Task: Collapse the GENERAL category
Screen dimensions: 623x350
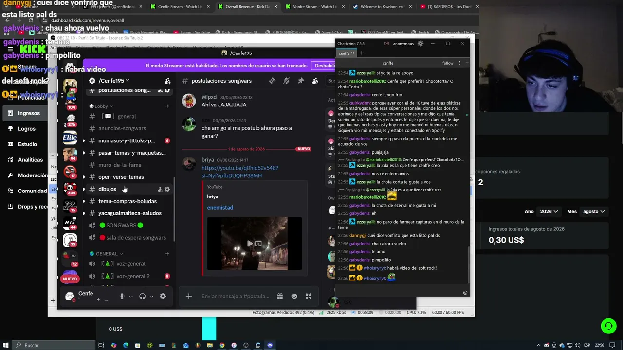Action: coord(106,254)
